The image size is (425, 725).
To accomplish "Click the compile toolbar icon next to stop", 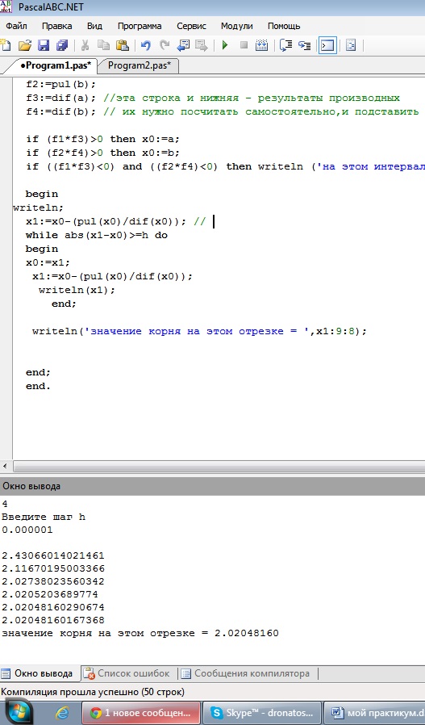I will tap(262, 45).
